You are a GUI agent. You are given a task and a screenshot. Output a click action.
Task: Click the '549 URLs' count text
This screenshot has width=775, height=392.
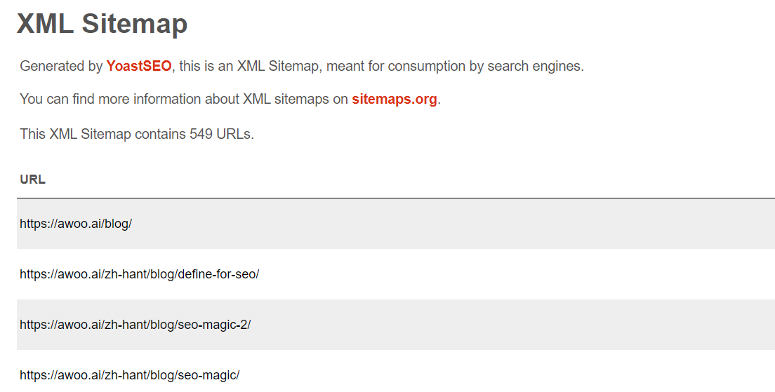click(221, 134)
